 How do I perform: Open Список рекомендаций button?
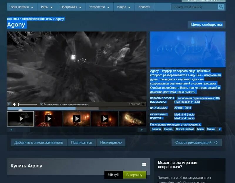[x=197, y=142]
